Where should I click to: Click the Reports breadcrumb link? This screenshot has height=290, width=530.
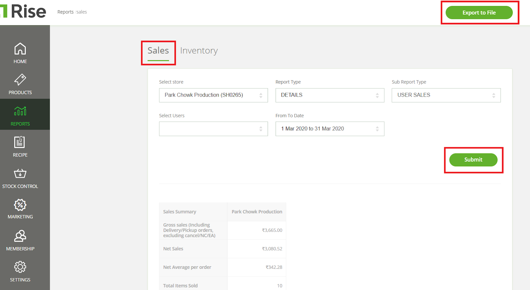66,12
